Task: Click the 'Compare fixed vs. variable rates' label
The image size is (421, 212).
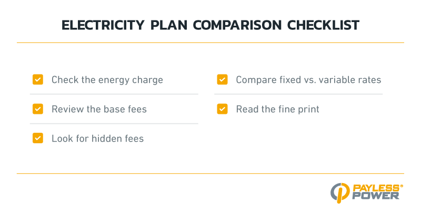Action: point(308,80)
